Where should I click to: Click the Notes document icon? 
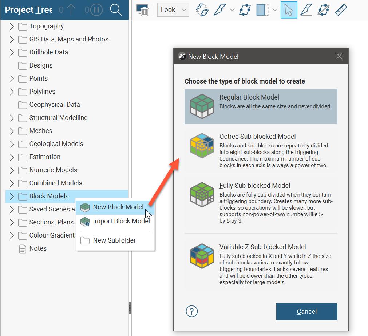tap(23, 249)
